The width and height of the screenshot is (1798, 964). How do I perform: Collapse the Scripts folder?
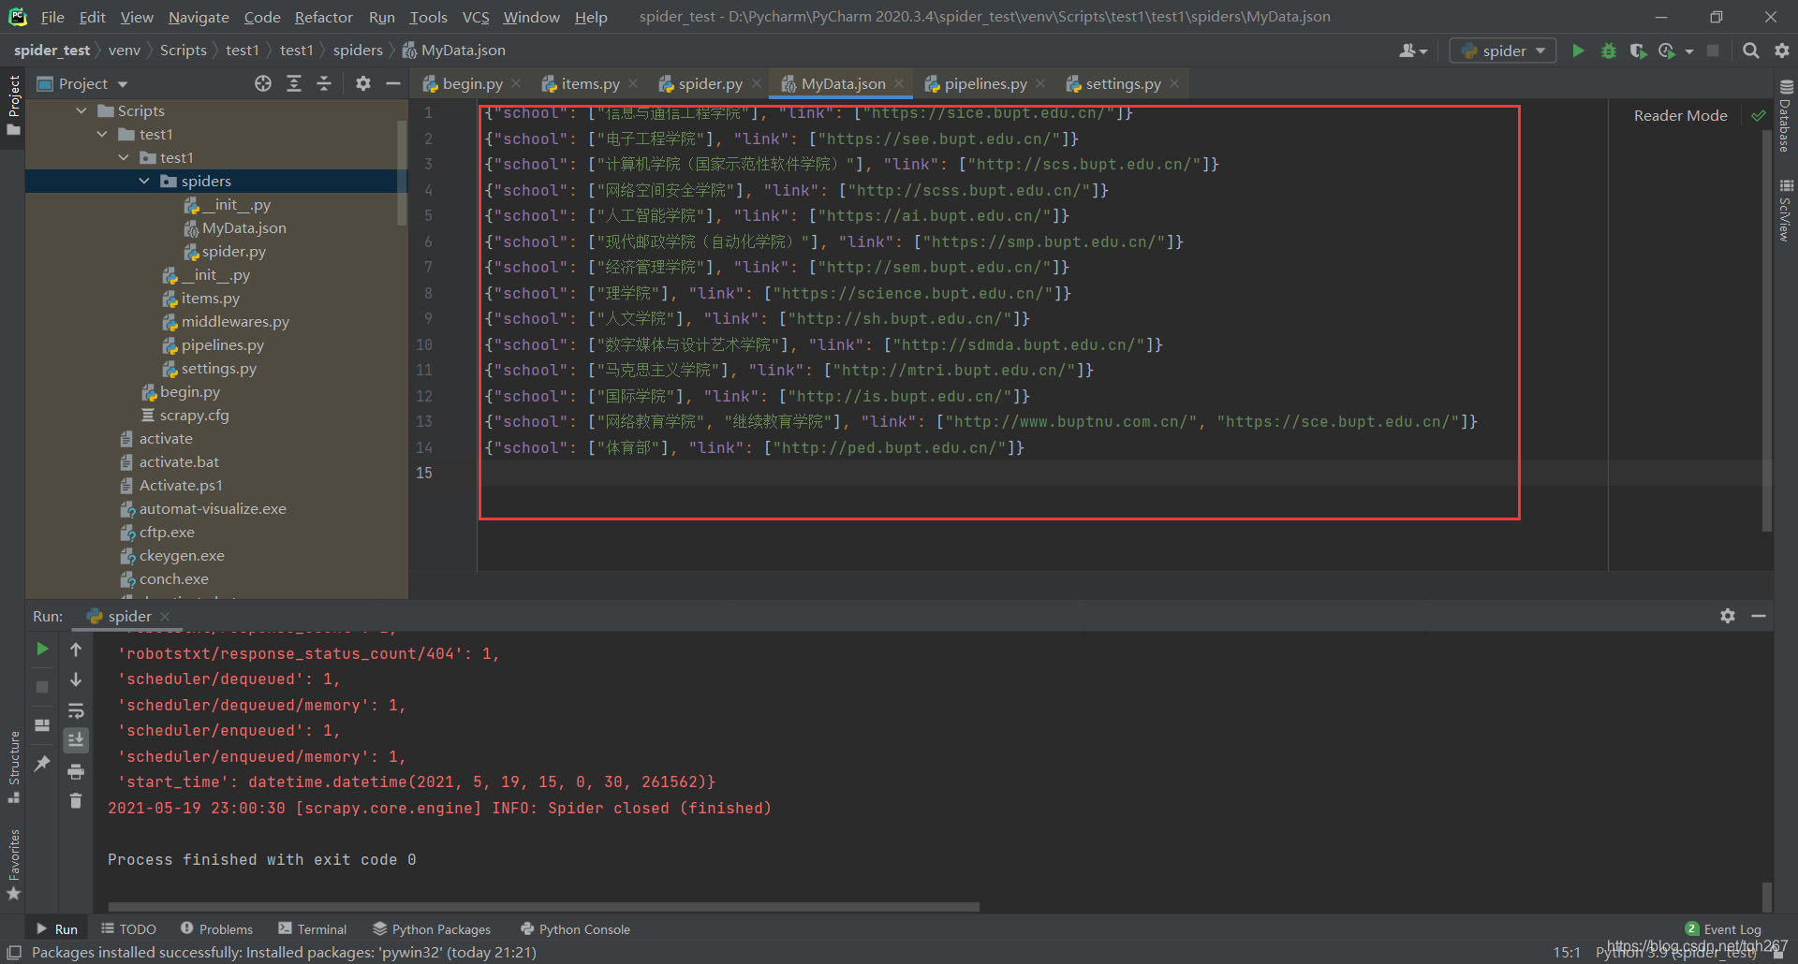(81, 110)
